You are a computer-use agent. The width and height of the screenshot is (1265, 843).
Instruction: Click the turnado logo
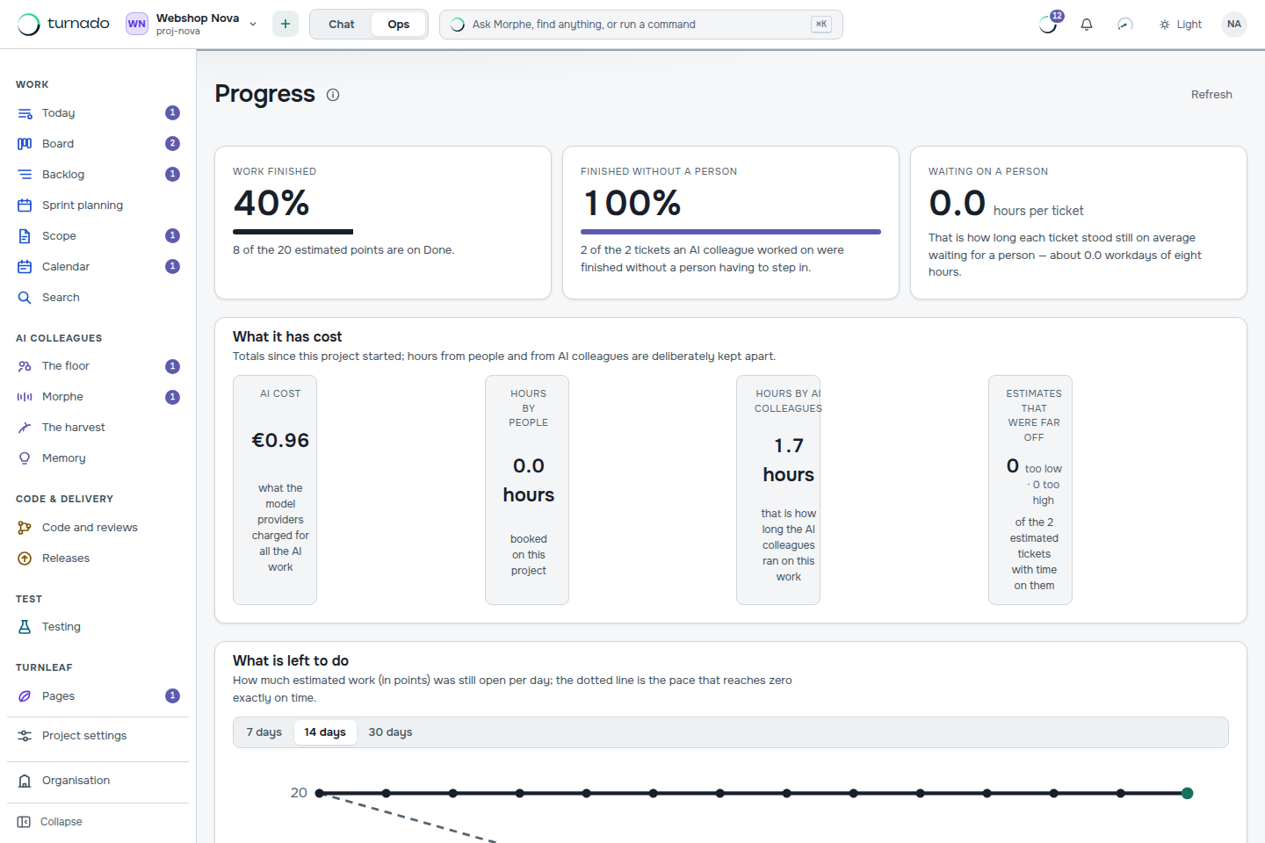coord(64,24)
